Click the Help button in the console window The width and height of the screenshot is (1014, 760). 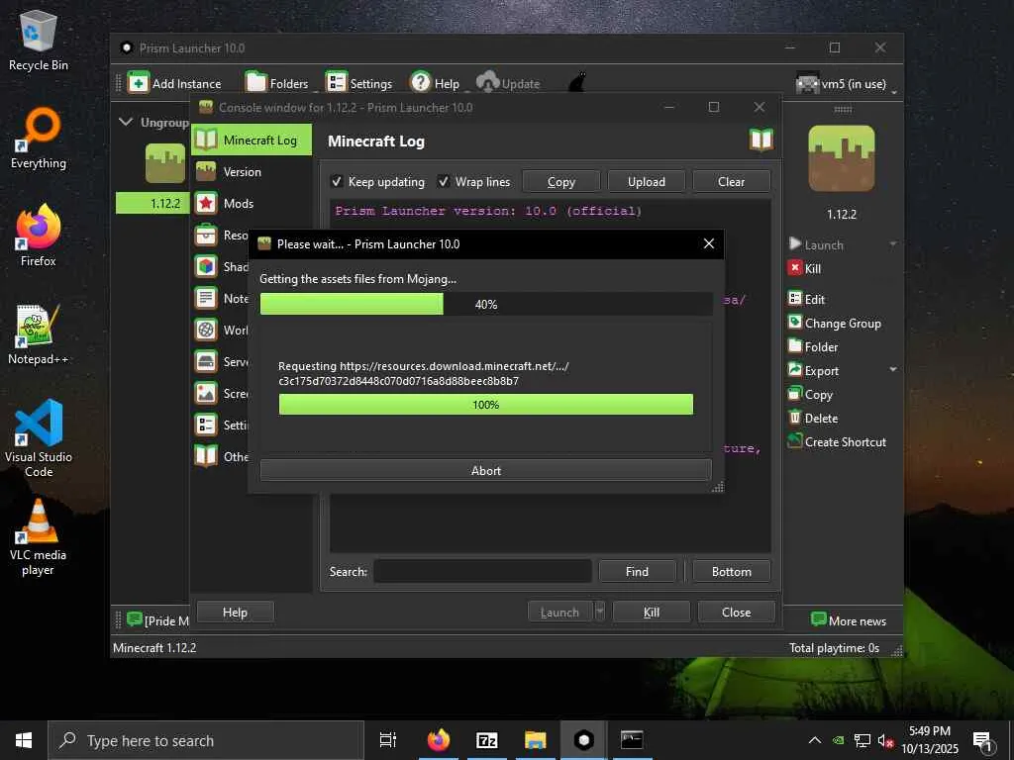pyautogui.click(x=235, y=612)
